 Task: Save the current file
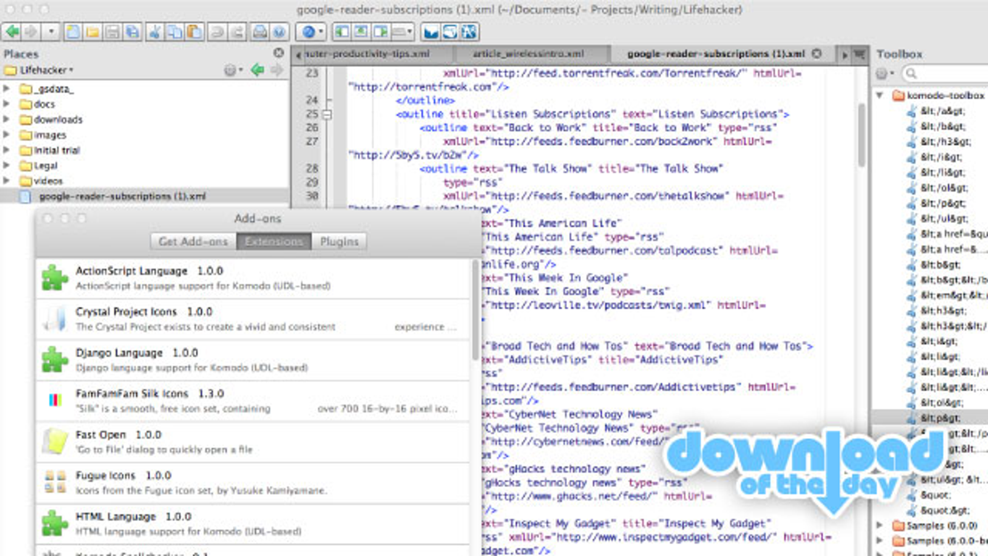tap(112, 32)
